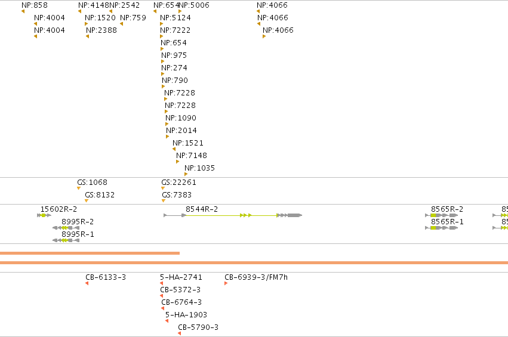The image size is (508, 337).
Task: Click the 8995R-1 transcript label
Action: pos(78,234)
